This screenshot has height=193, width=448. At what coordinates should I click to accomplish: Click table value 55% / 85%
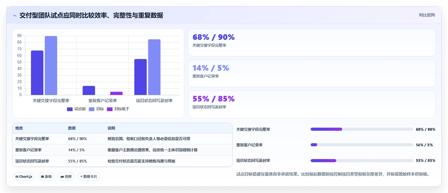(77, 161)
